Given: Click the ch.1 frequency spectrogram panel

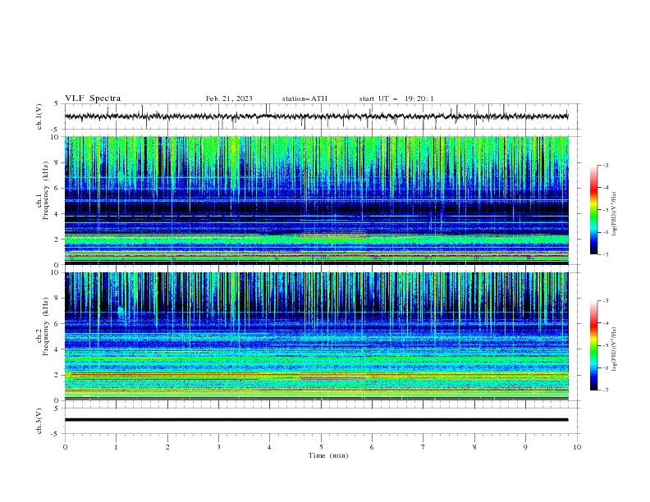Looking at the screenshot, I should point(316,200).
